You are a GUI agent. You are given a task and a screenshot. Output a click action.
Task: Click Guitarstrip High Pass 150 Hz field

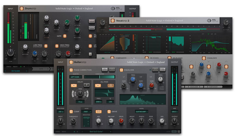[61, 112]
